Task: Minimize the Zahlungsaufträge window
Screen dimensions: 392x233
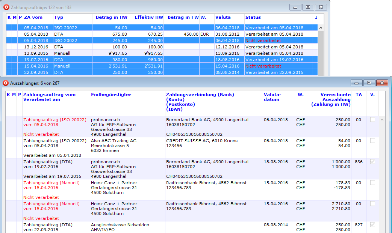Action: coord(295,7)
